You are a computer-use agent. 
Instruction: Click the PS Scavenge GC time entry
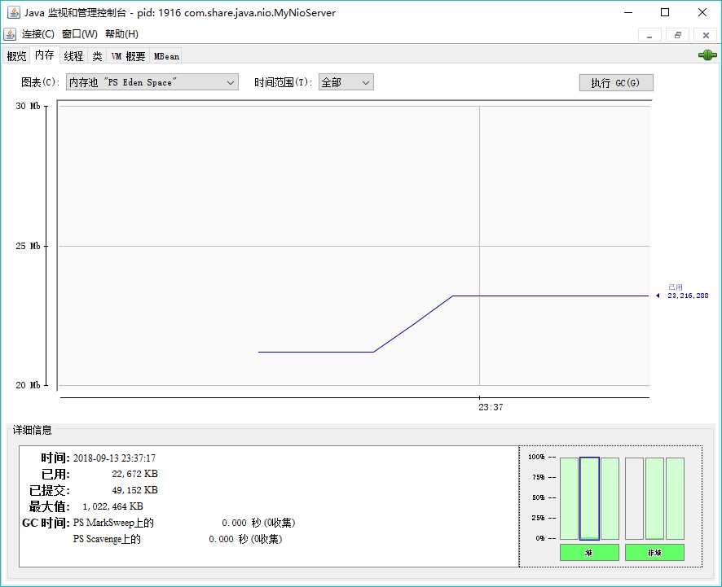(x=178, y=539)
